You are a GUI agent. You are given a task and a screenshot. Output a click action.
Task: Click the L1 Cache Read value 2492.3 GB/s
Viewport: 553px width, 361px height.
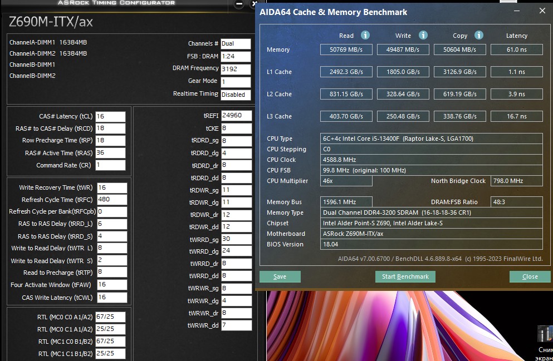click(346, 72)
